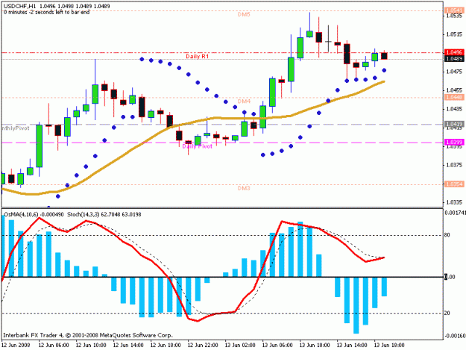The height and width of the screenshot is (350, 466).
Task: Click the '13 Jun 06:00' time axis label
Action: (x=277, y=346)
